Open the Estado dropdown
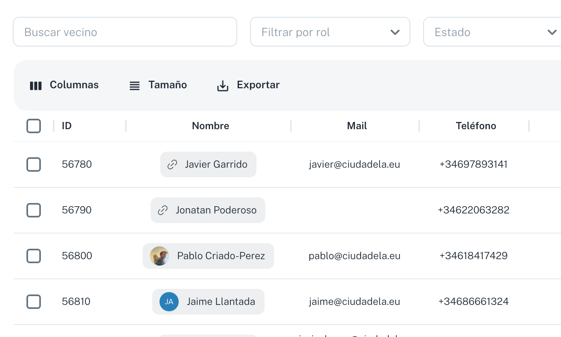 (492, 32)
